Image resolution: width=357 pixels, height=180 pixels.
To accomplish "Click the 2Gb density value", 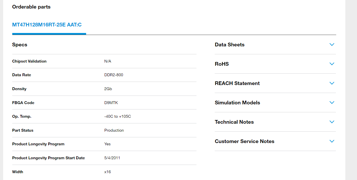I will tap(108, 89).
